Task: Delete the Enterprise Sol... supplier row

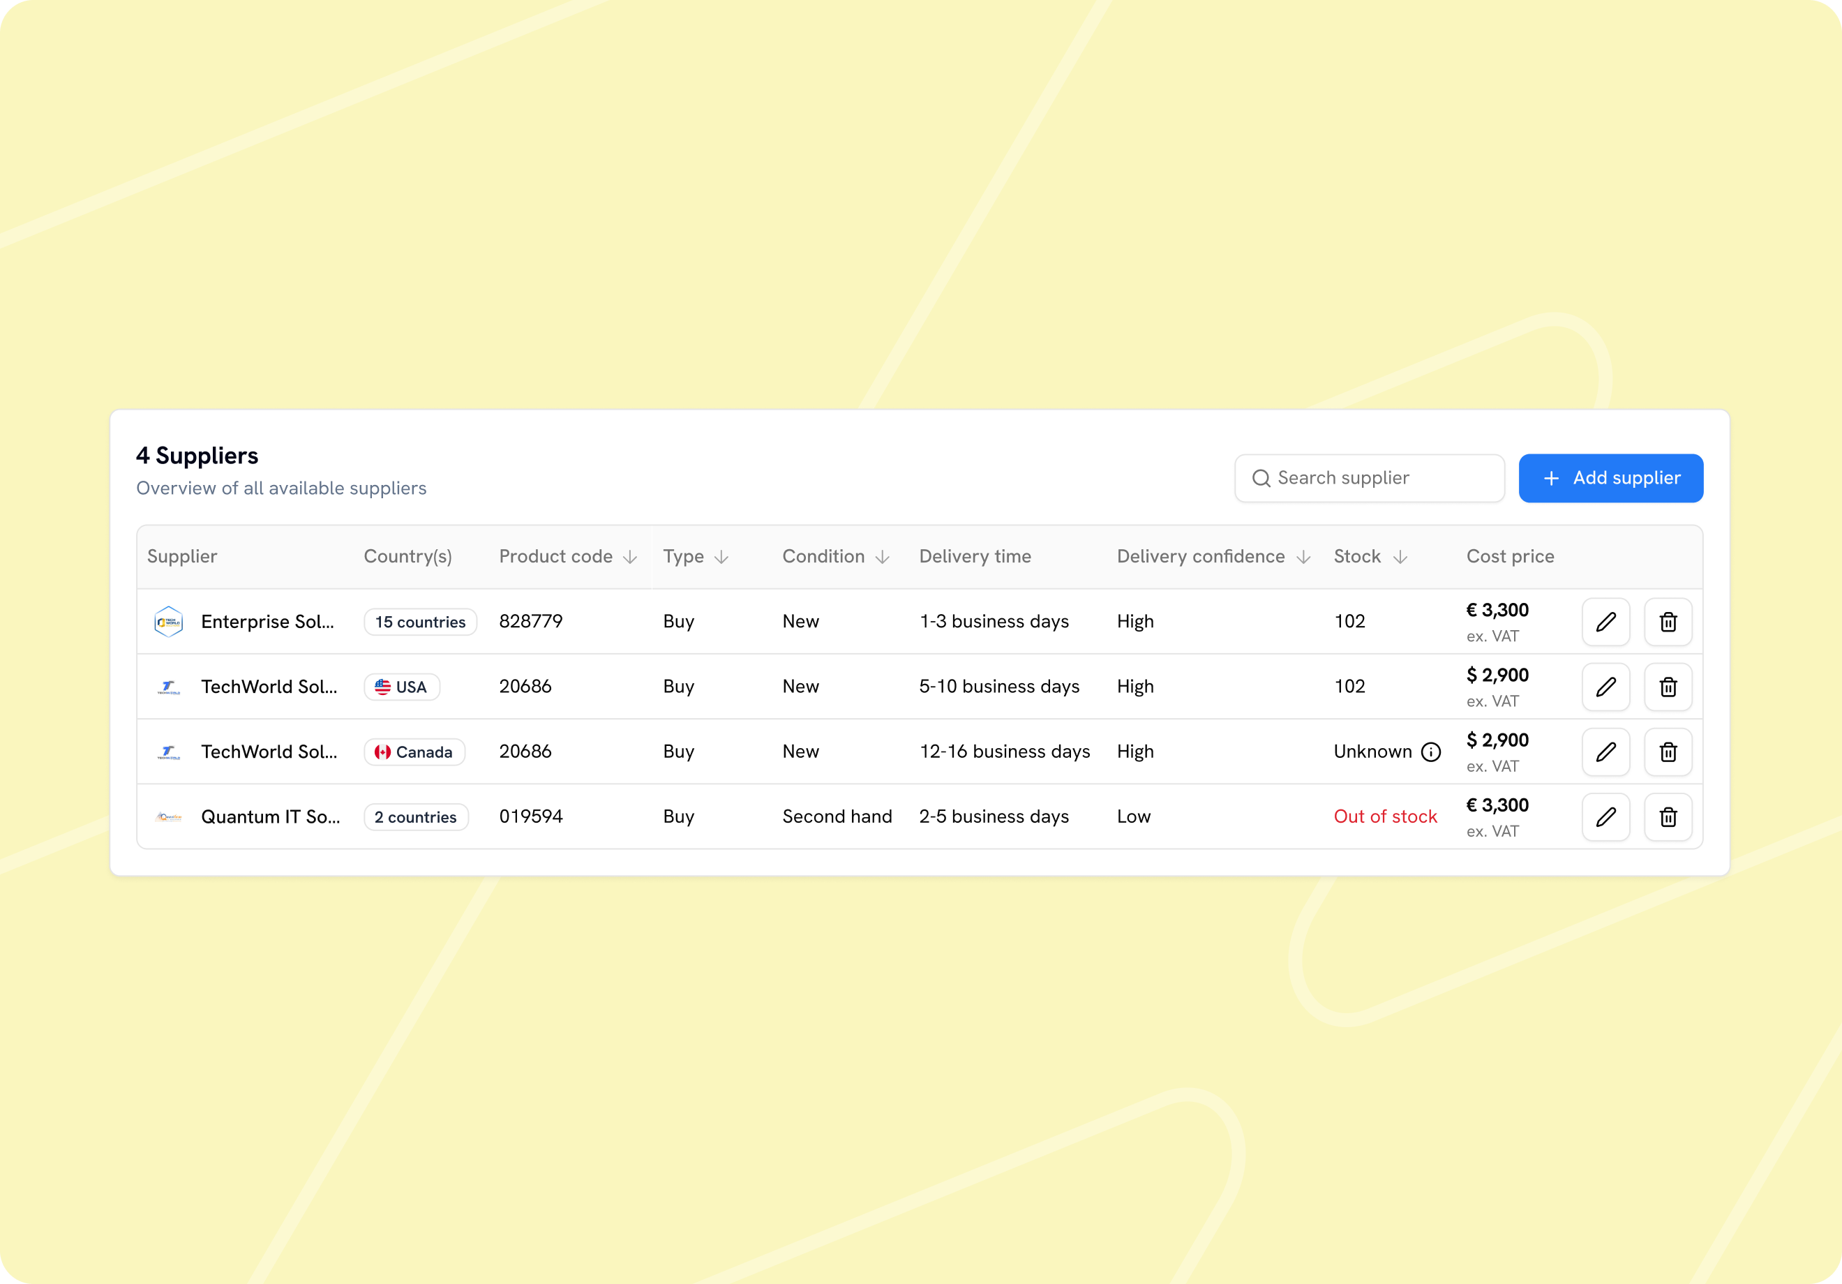Action: pos(1668,622)
